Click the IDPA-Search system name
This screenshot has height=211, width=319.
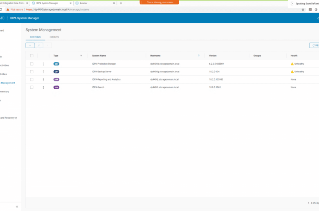click(98, 87)
